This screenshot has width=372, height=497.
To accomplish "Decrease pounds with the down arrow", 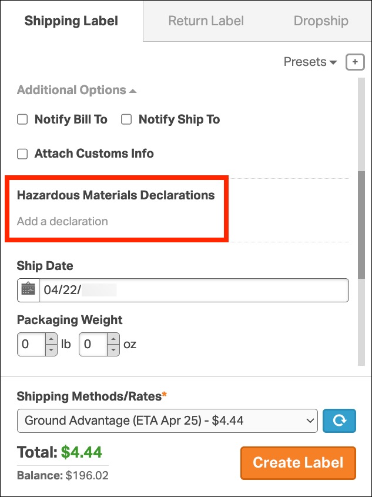I will point(51,350).
